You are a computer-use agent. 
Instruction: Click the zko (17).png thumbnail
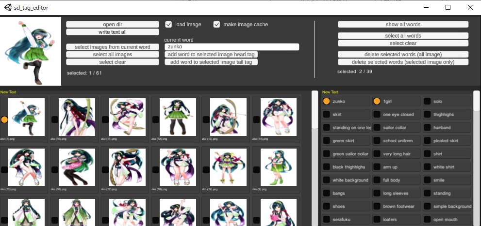point(127,167)
